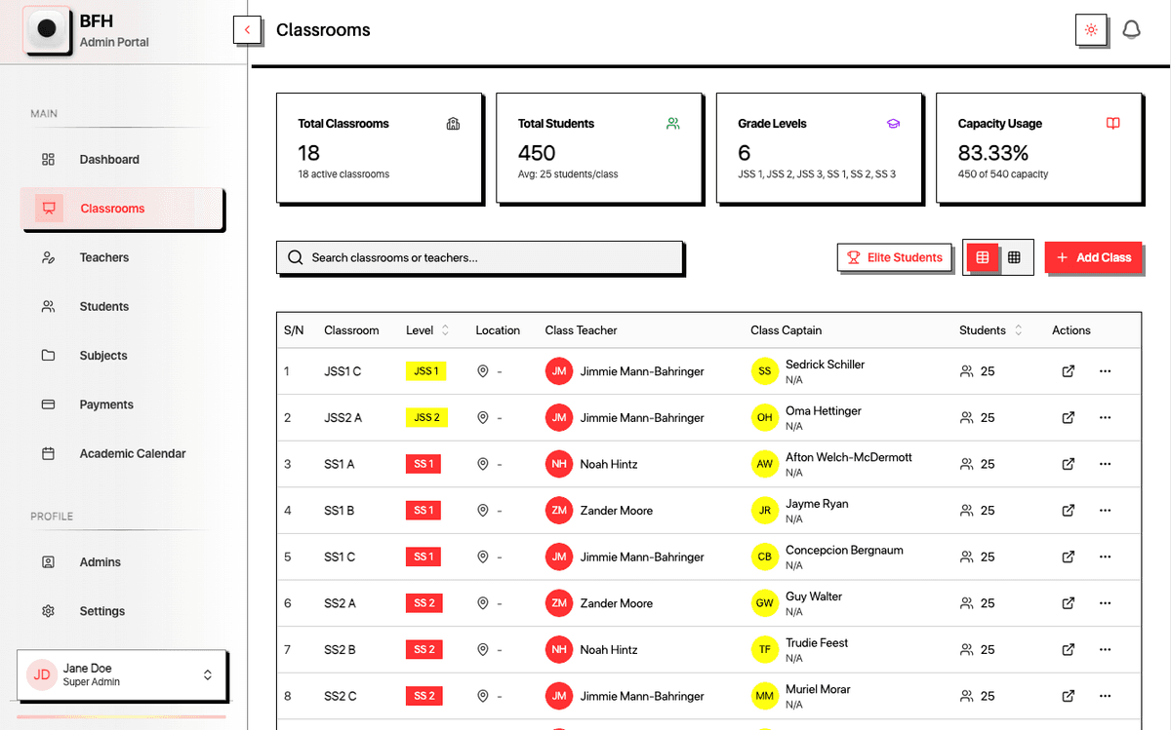Viewport: 1171px width, 730px height.
Task: Toggle the theme with the sun icon
Action: pos(1090,29)
